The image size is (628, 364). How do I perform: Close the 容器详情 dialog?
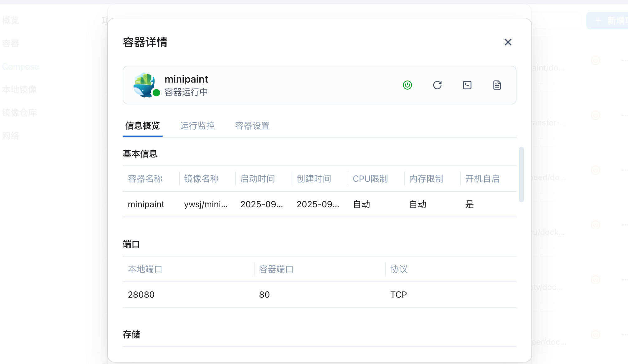508,42
